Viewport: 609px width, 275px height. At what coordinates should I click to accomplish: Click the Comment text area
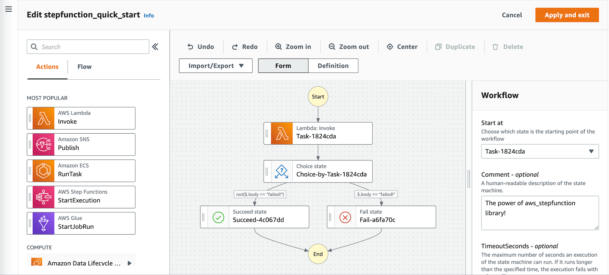tap(540, 213)
